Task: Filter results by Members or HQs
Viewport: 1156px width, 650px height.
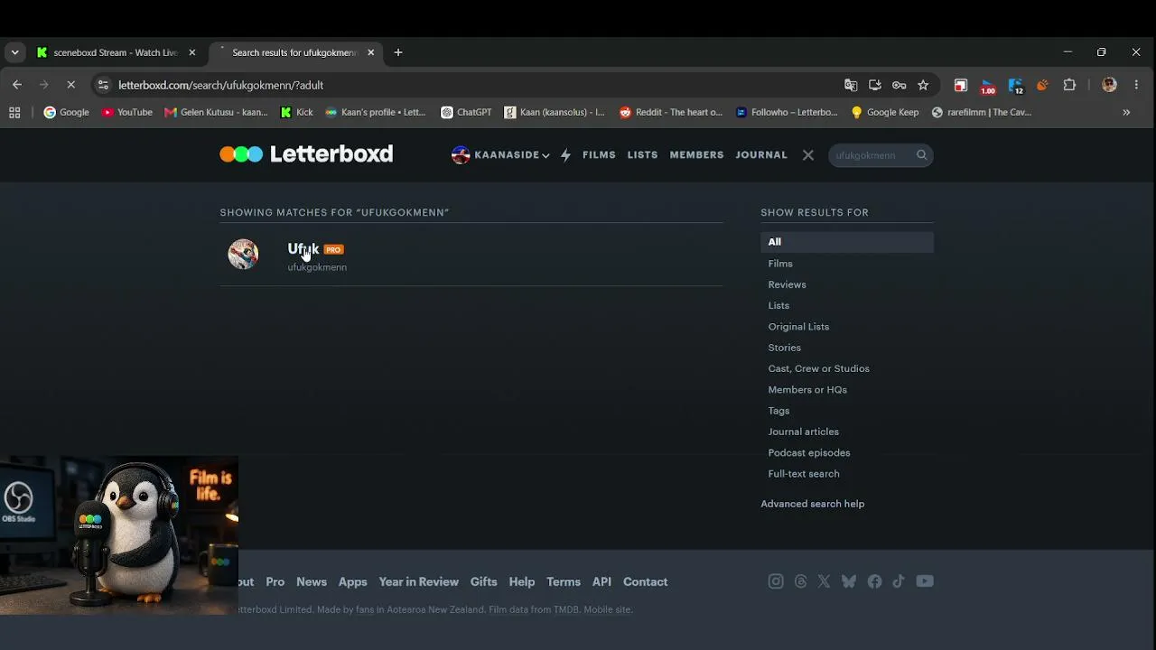Action: 807,390
